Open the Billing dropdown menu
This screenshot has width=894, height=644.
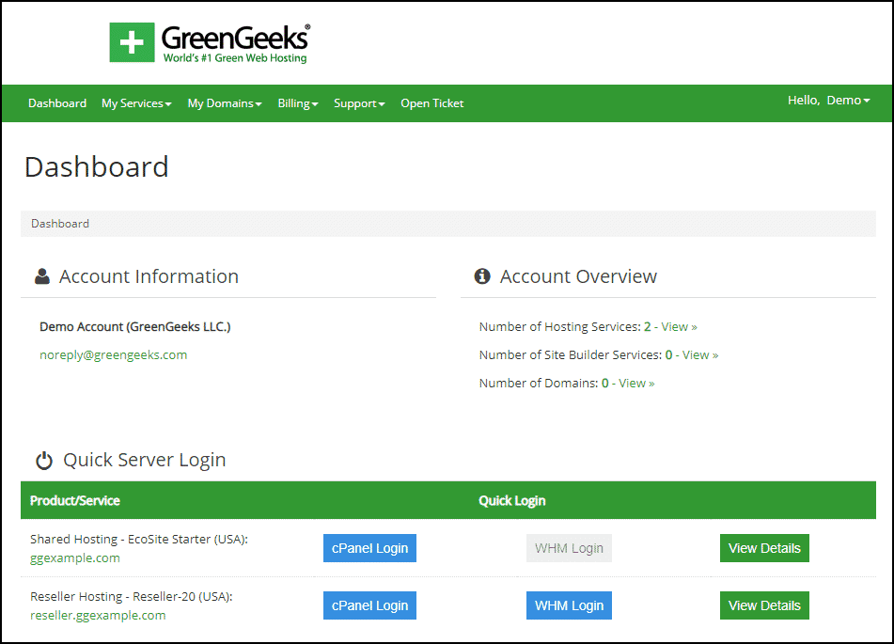(298, 103)
